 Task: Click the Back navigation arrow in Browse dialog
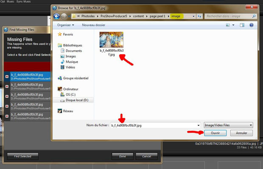(56, 16)
